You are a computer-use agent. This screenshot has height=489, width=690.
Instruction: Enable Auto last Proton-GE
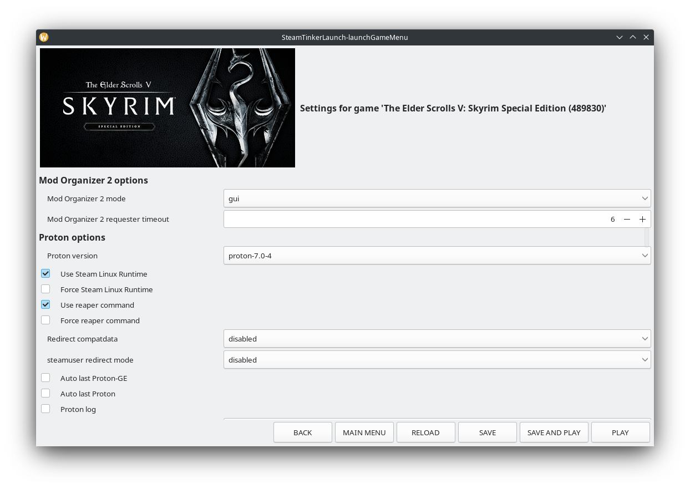pyautogui.click(x=45, y=378)
